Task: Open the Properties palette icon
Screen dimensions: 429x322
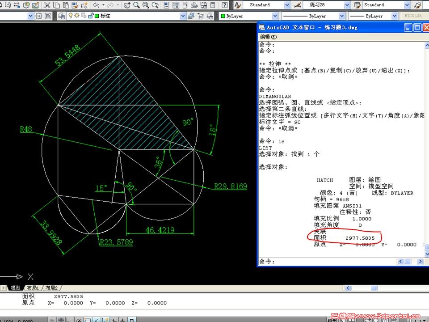Action: [166, 4]
